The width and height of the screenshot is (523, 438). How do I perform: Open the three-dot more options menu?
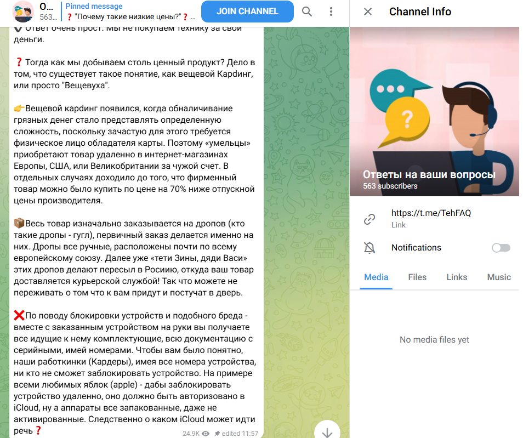click(x=331, y=12)
